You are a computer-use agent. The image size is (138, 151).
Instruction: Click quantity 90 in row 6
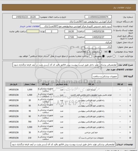30,116
